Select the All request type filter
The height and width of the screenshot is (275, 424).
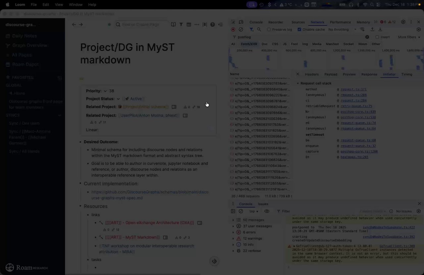[233, 44]
